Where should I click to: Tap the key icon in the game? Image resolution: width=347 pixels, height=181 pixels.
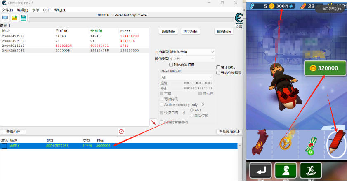[x=252, y=6]
